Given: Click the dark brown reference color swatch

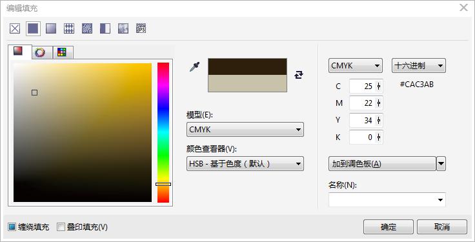Looking at the screenshot, I should tap(247, 66).
